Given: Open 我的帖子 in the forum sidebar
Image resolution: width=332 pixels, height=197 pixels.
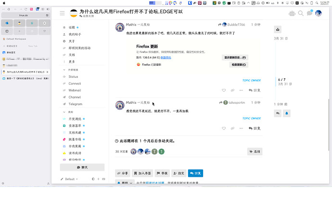Looking at the screenshot, I should pyautogui.click(x=75, y=34).
